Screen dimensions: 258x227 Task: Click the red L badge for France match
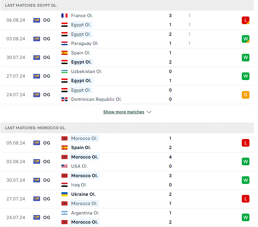(245, 20)
